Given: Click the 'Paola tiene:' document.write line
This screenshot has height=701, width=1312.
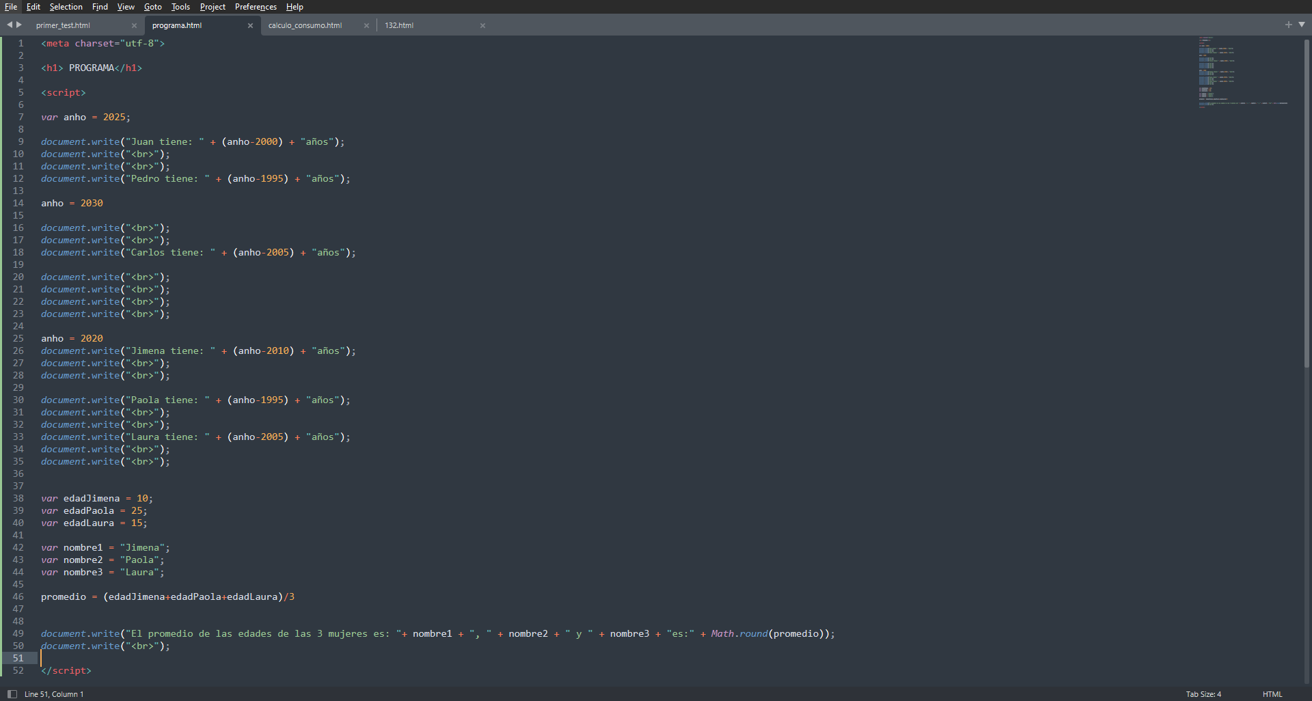Looking at the screenshot, I should (x=195, y=400).
